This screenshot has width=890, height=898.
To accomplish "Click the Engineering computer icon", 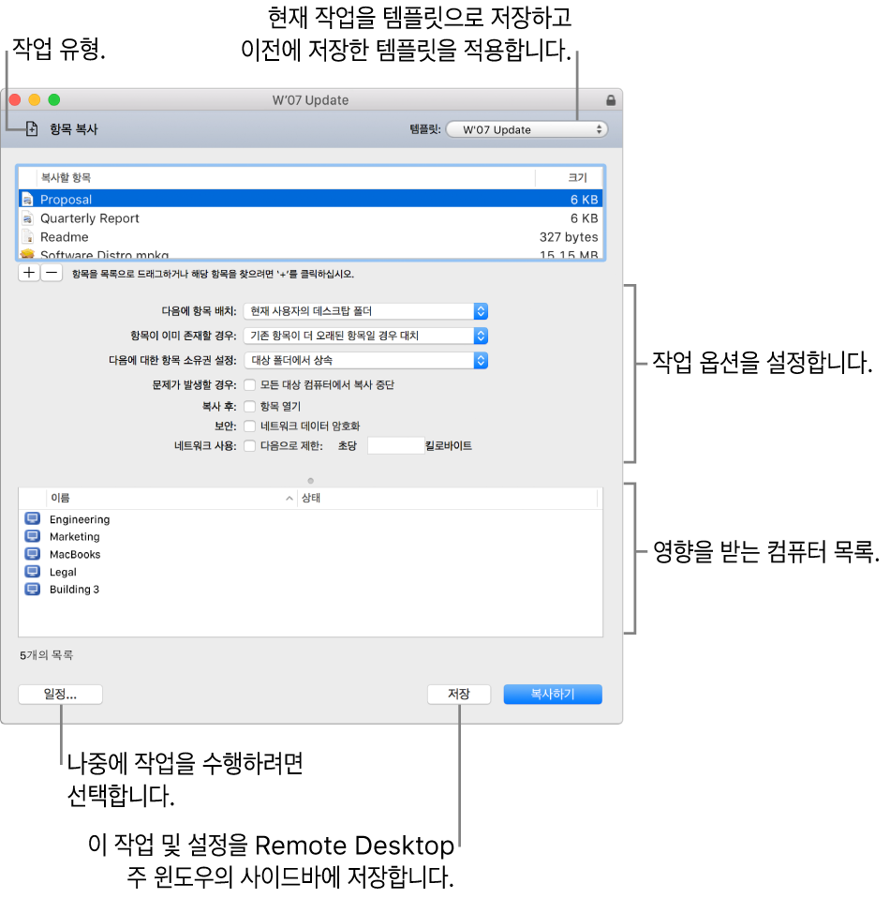I will coord(34,518).
